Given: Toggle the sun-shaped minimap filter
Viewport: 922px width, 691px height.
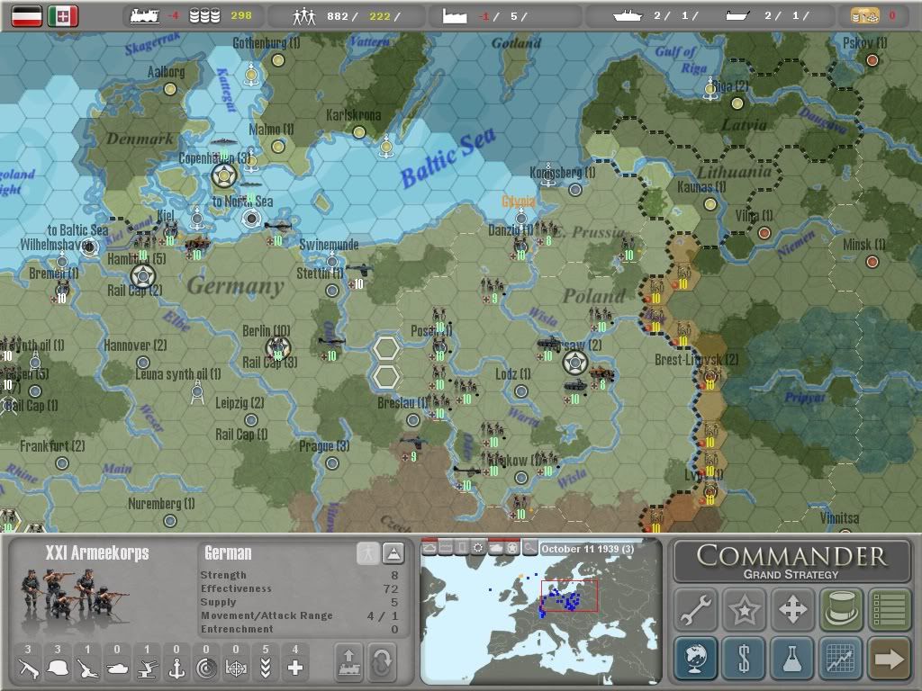Looking at the screenshot, I should pyautogui.click(x=479, y=548).
